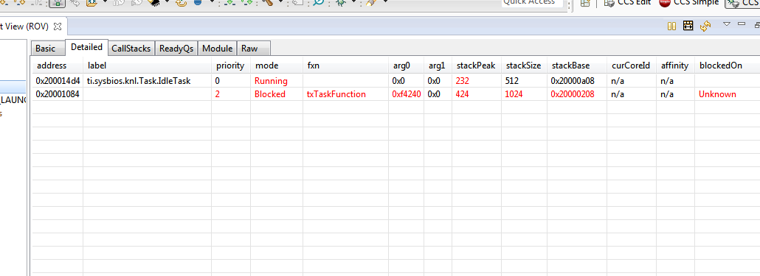The image size is (760, 276).
Task: Select address cell 0x20001084
Action: [58, 94]
